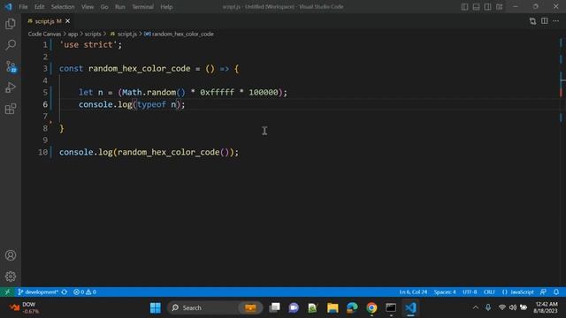566x318 pixels.
Task: Click on 0xfffff in line 5
Action: tap(217, 92)
